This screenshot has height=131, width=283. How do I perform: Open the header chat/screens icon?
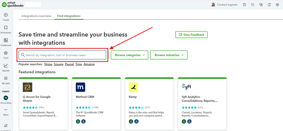[261, 5]
